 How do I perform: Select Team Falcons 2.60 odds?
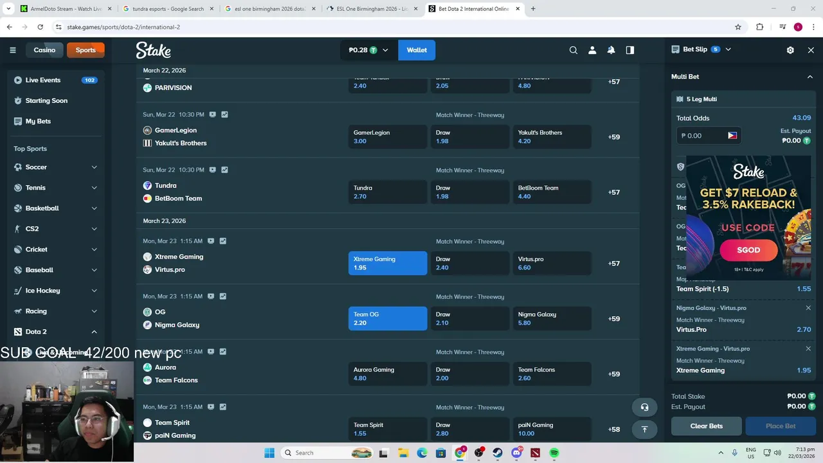552,374
